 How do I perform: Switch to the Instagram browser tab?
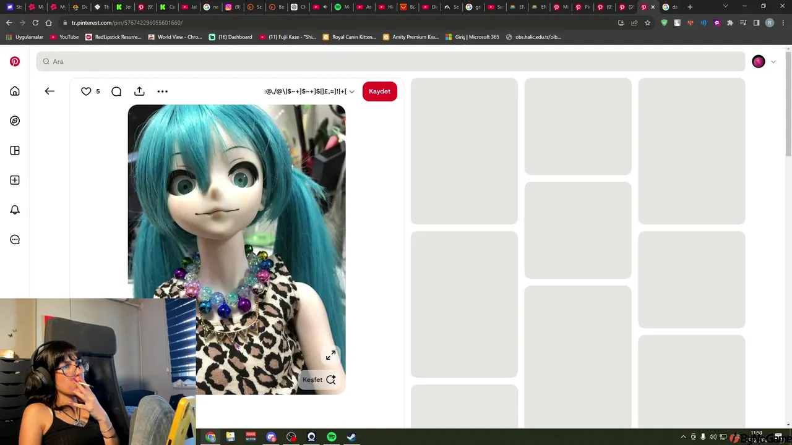[x=233, y=7]
